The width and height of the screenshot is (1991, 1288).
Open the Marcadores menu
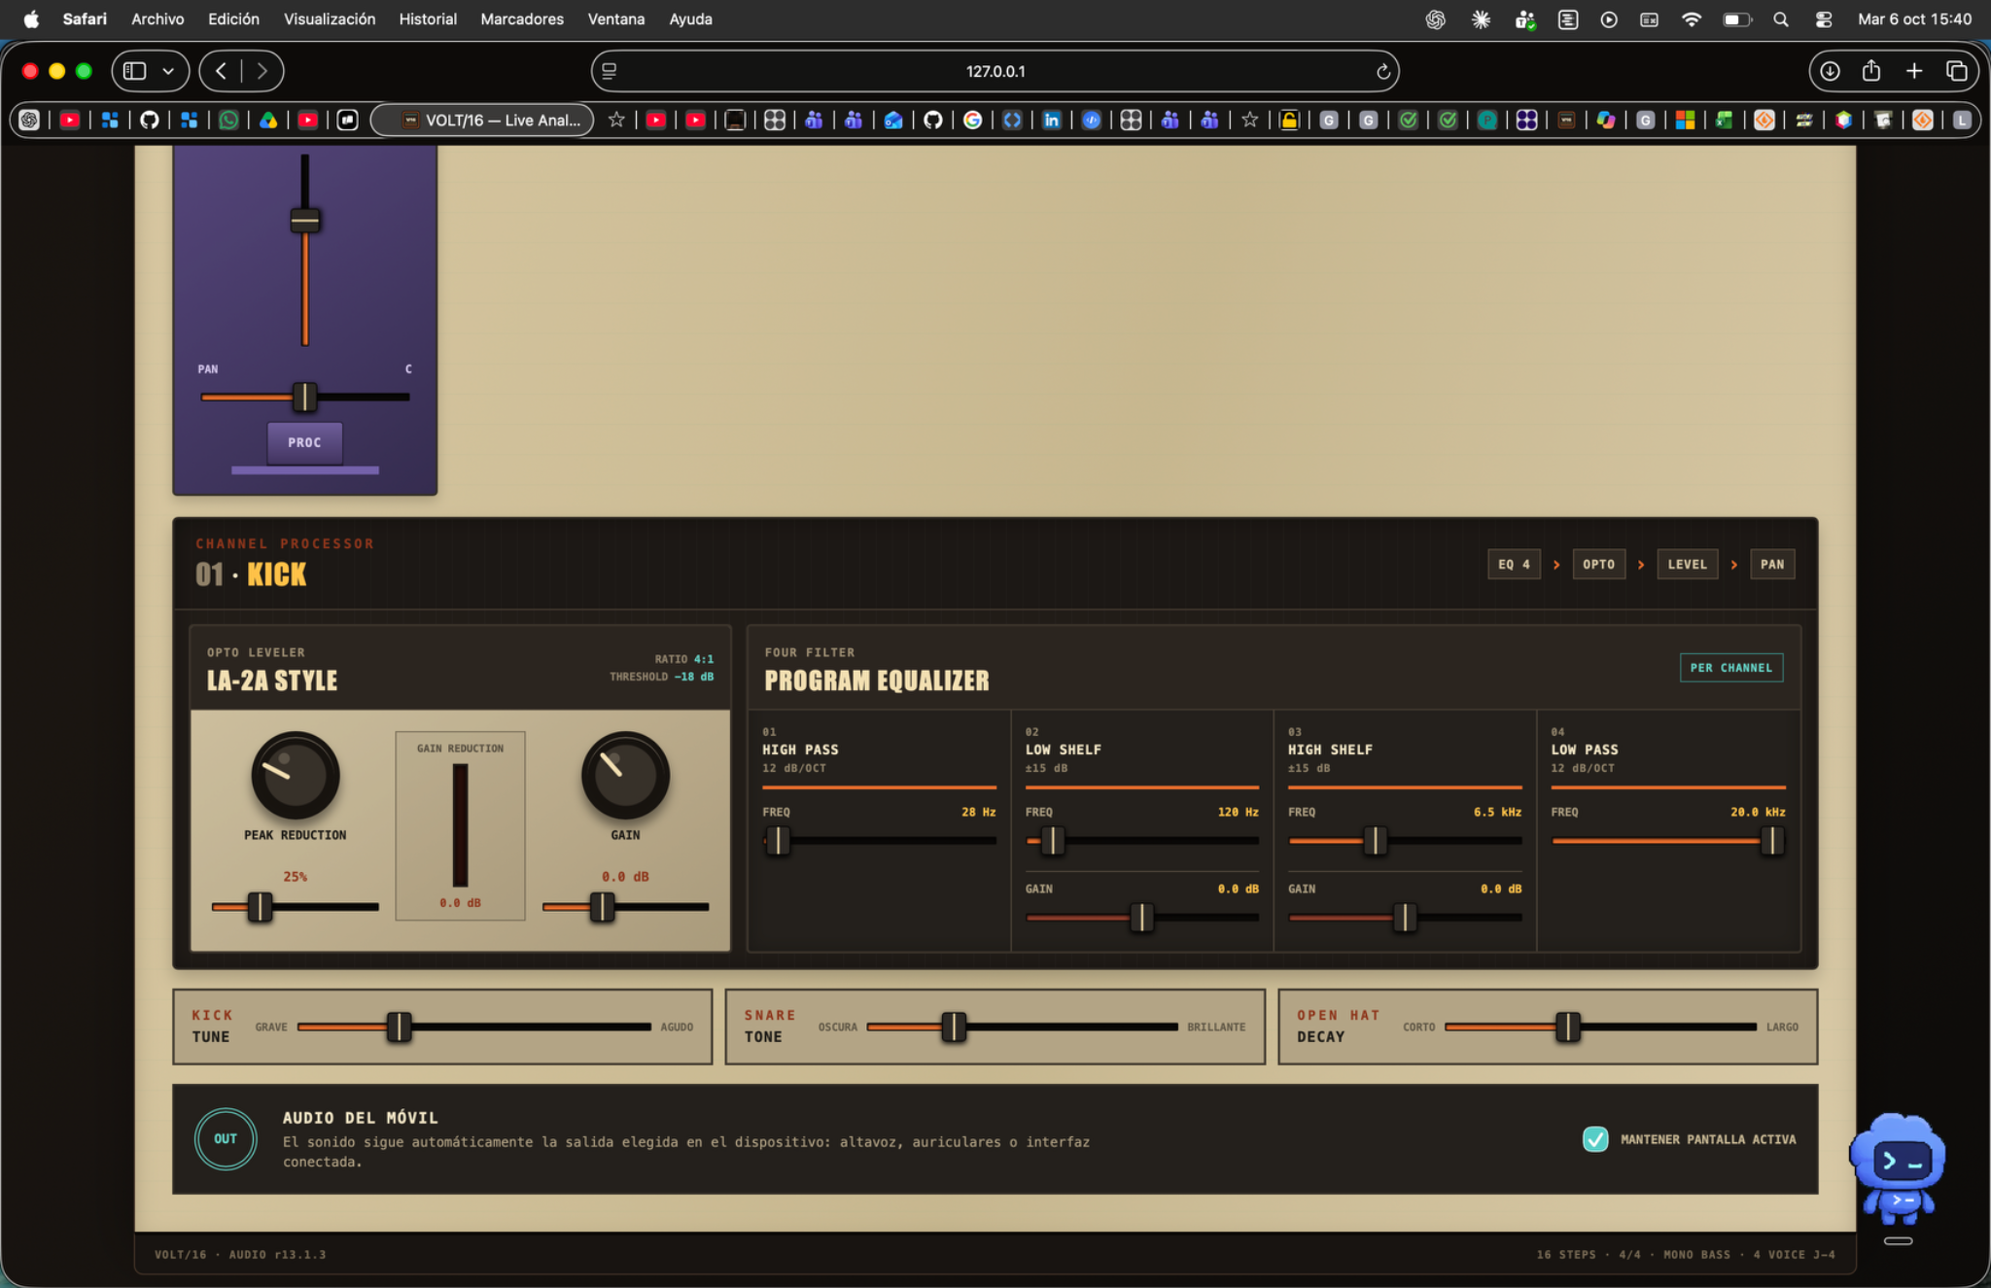pyautogui.click(x=522, y=19)
